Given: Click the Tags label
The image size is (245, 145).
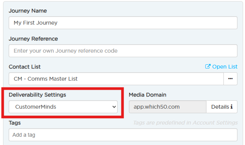Looking at the screenshot, I should pyautogui.click(x=15, y=123).
